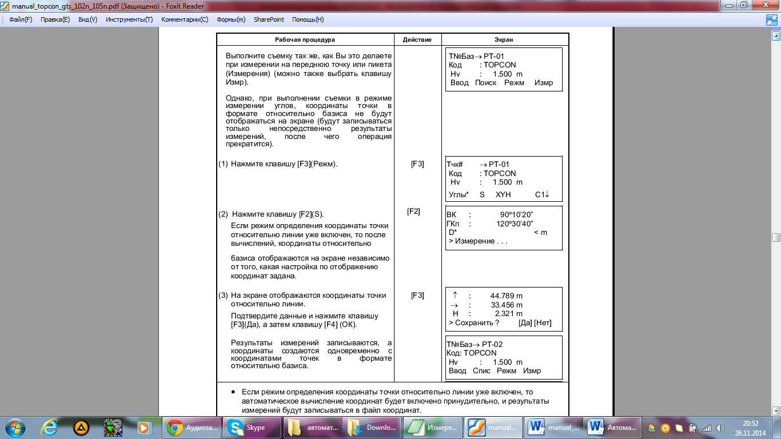Open the Комментарии(C) menu
Image resolution: width=781 pixels, height=439 pixels.
(x=185, y=19)
